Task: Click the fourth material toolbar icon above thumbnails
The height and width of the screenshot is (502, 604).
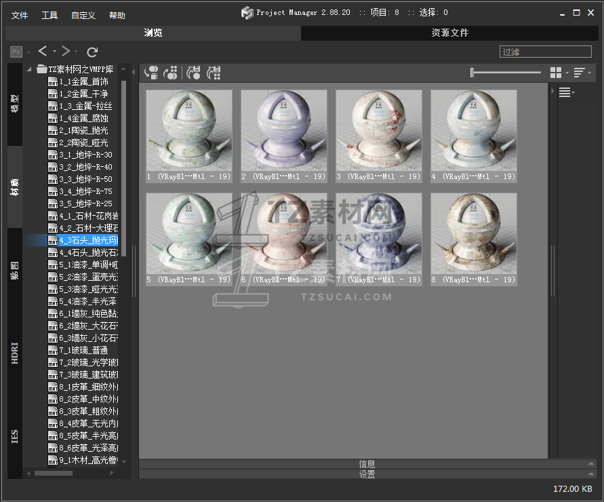Action: (x=214, y=73)
